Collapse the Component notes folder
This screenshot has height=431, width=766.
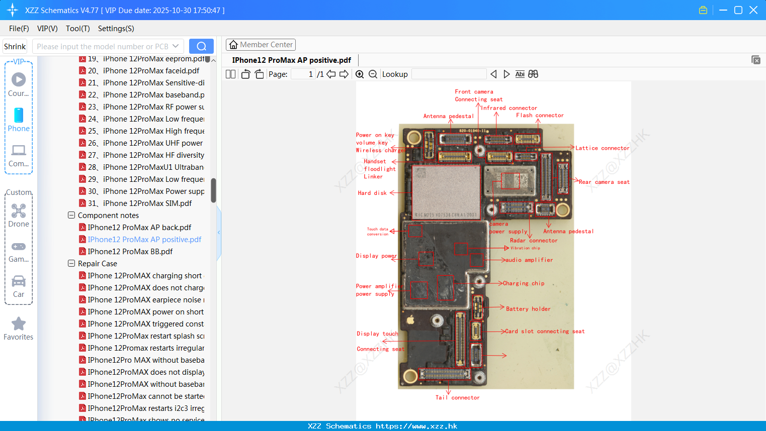[x=71, y=215]
